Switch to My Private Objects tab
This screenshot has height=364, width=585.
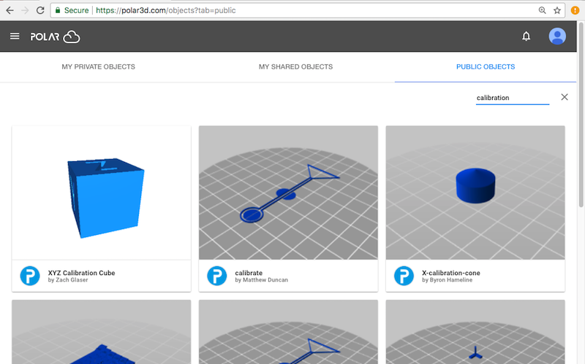99,66
